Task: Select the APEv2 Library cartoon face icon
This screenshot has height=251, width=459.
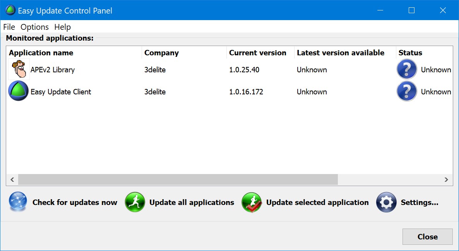Action: point(18,70)
